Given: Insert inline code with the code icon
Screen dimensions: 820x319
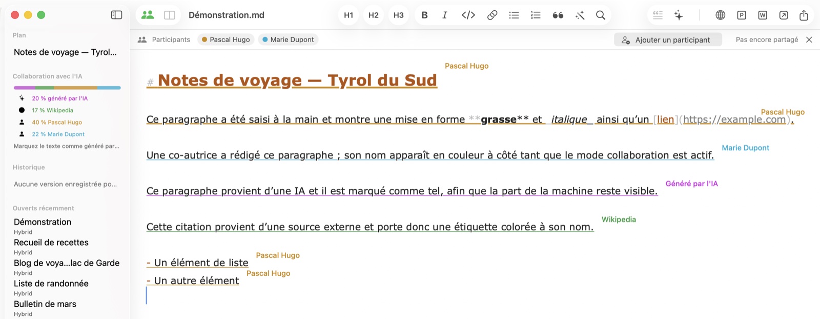Looking at the screenshot, I should click(x=468, y=15).
